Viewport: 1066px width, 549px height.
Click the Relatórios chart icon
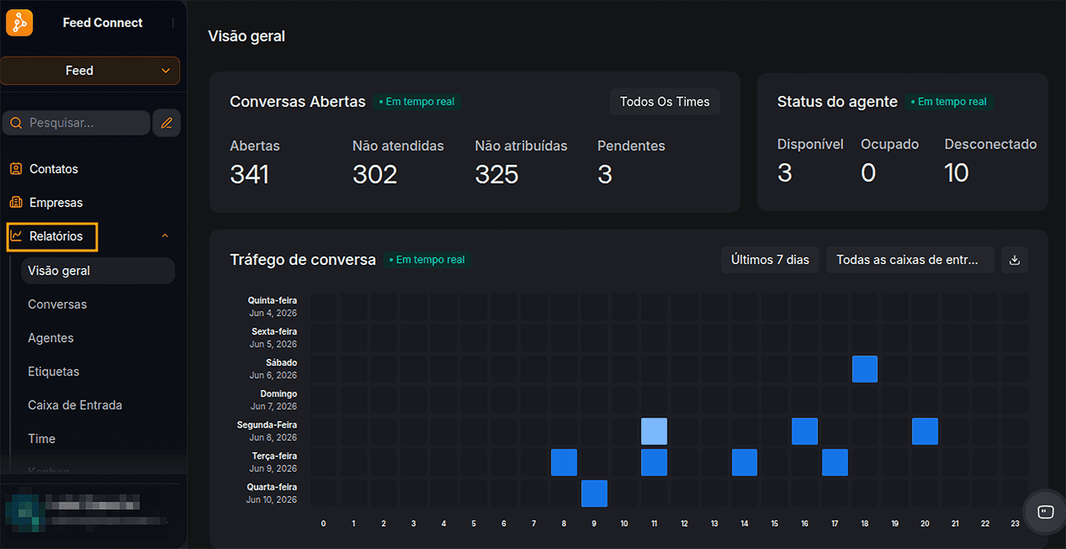pyautogui.click(x=16, y=236)
